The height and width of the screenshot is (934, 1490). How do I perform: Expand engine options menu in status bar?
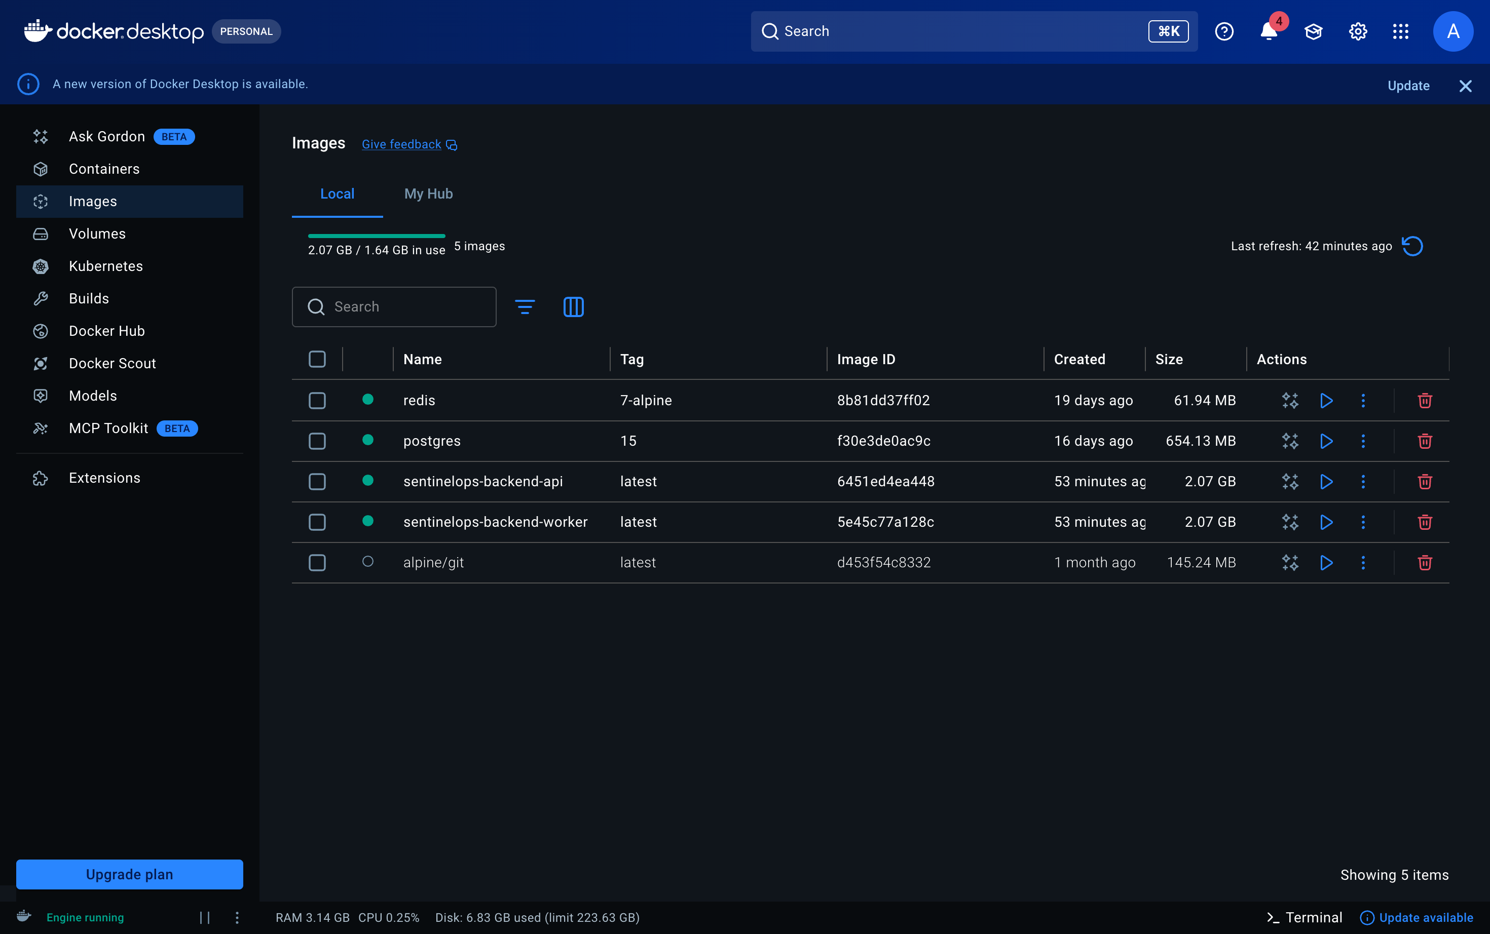pyautogui.click(x=237, y=917)
